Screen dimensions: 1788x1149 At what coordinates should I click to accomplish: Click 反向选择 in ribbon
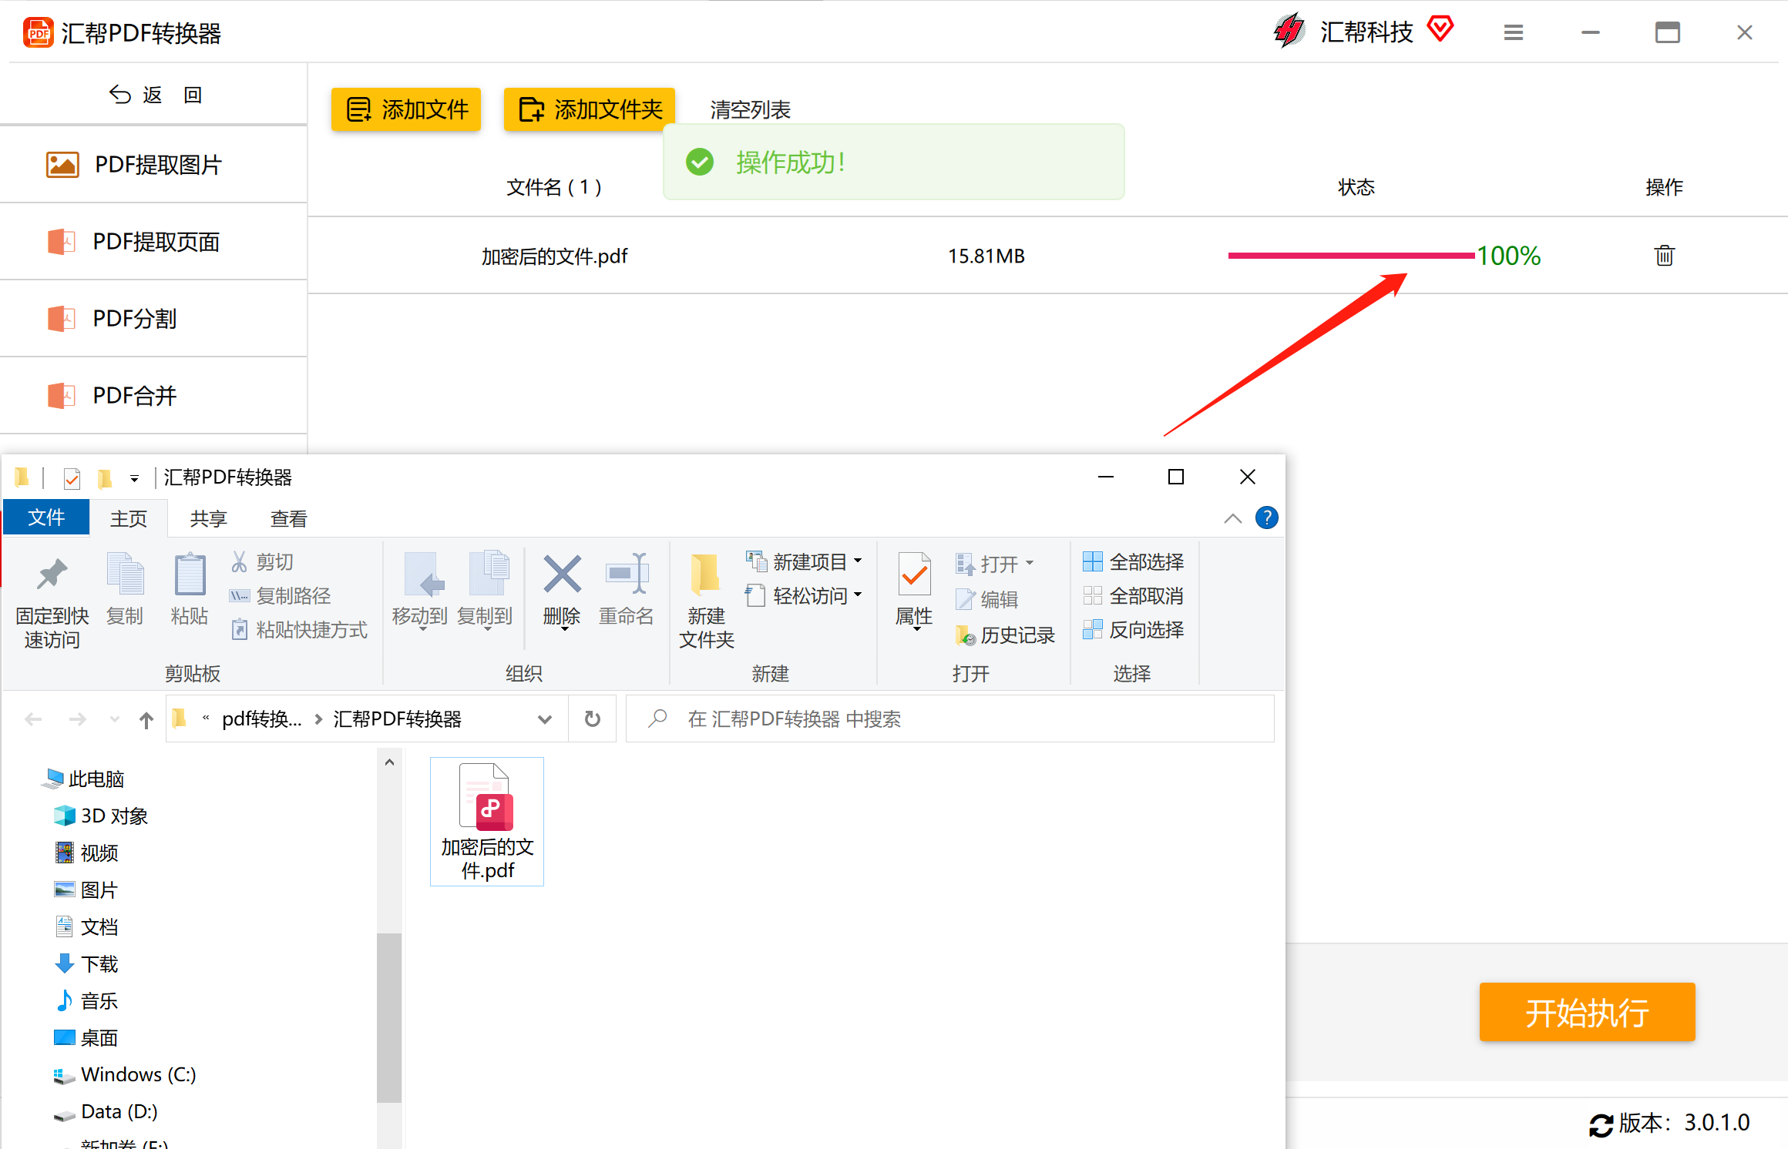coord(1134,630)
